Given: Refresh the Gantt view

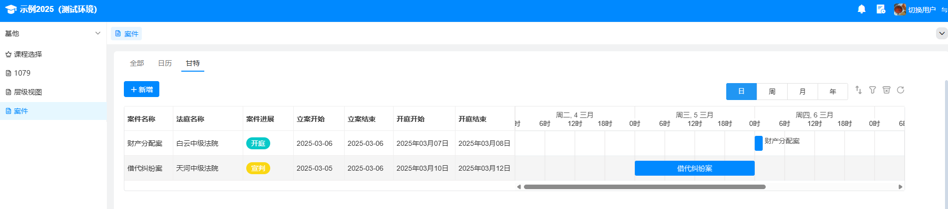Looking at the screenshot, I should click(x=901, y=90).
